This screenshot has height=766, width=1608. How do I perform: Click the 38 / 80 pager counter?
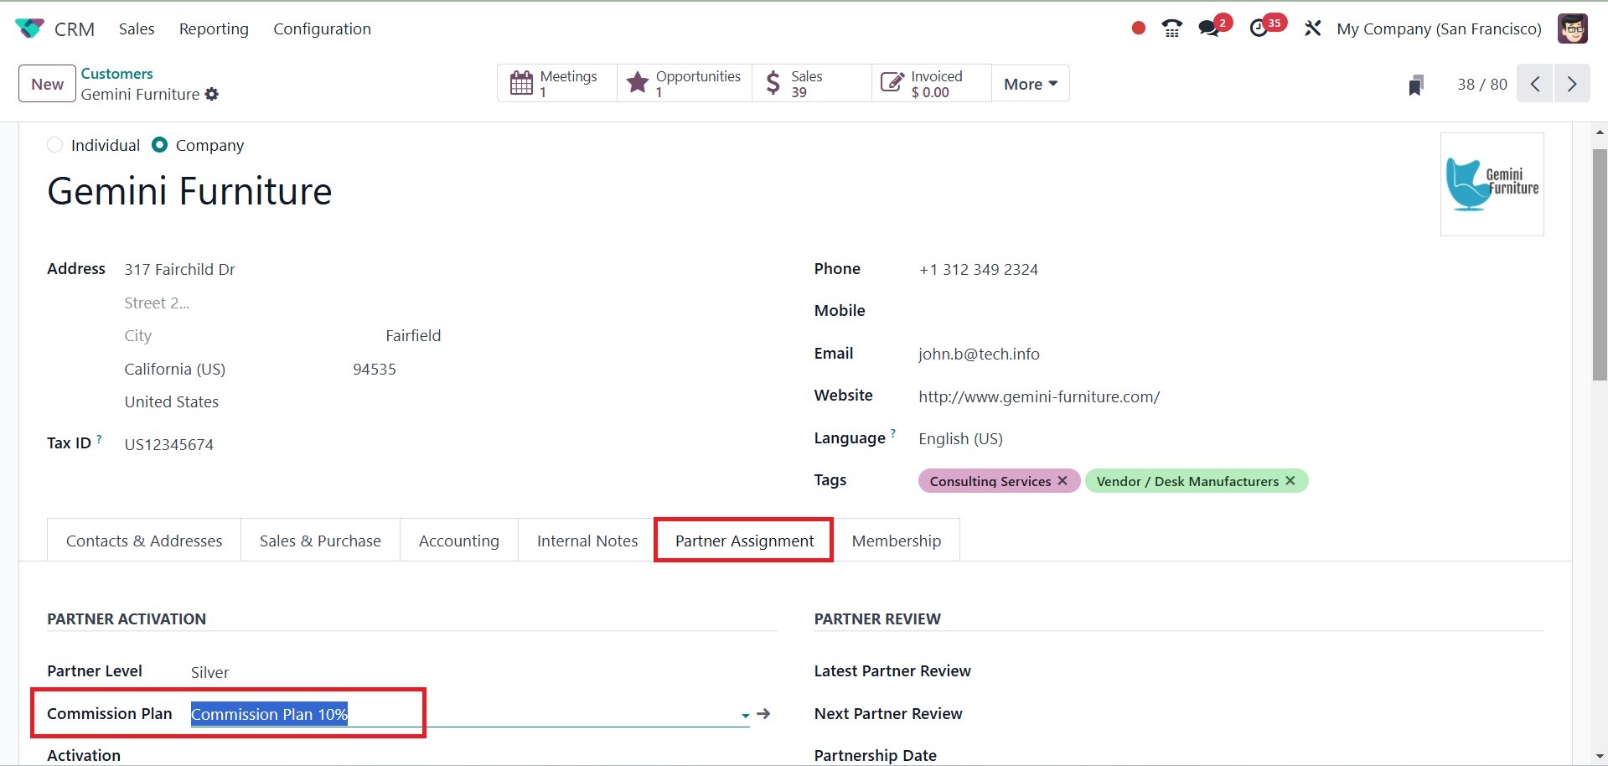coord(1481,84)
